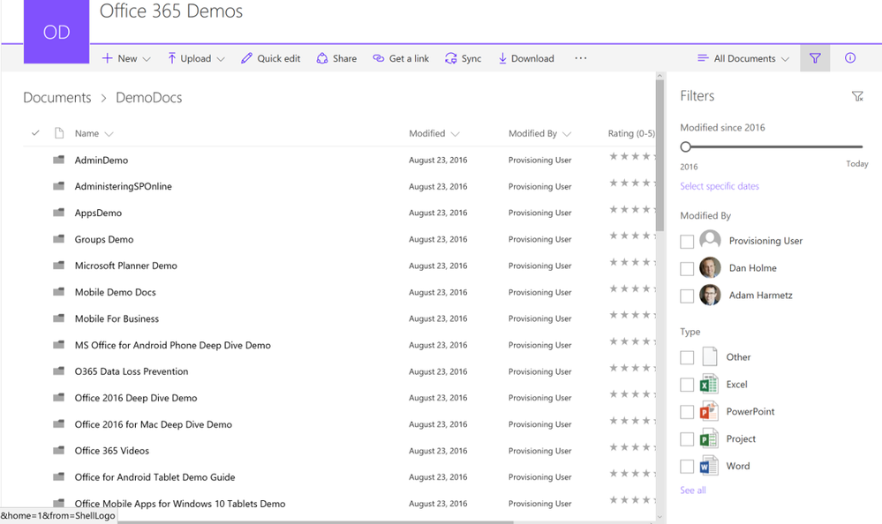Click the file type column header icon
882x524 pixels.
(x=58, y=133)
